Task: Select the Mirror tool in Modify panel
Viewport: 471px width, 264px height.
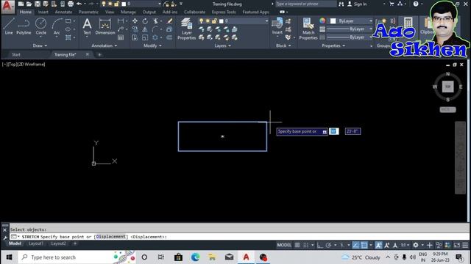Action: pos(145,29)
